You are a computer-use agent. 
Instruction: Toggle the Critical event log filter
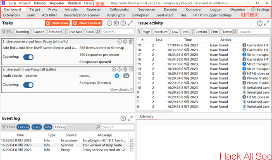[x=23, y=127]
